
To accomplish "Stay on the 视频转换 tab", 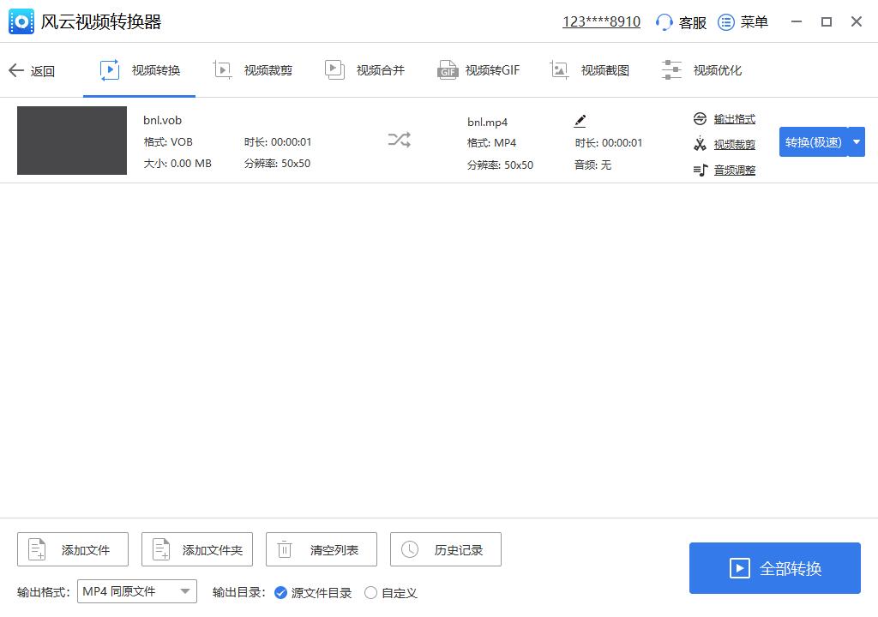I will point(140,69).
